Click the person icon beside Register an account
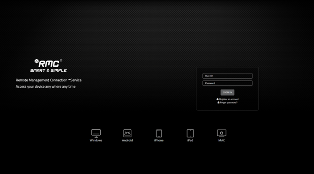Image resolution: width=314 pixels, height=174 pixels. pyautogui.click(x=217, y=99)
